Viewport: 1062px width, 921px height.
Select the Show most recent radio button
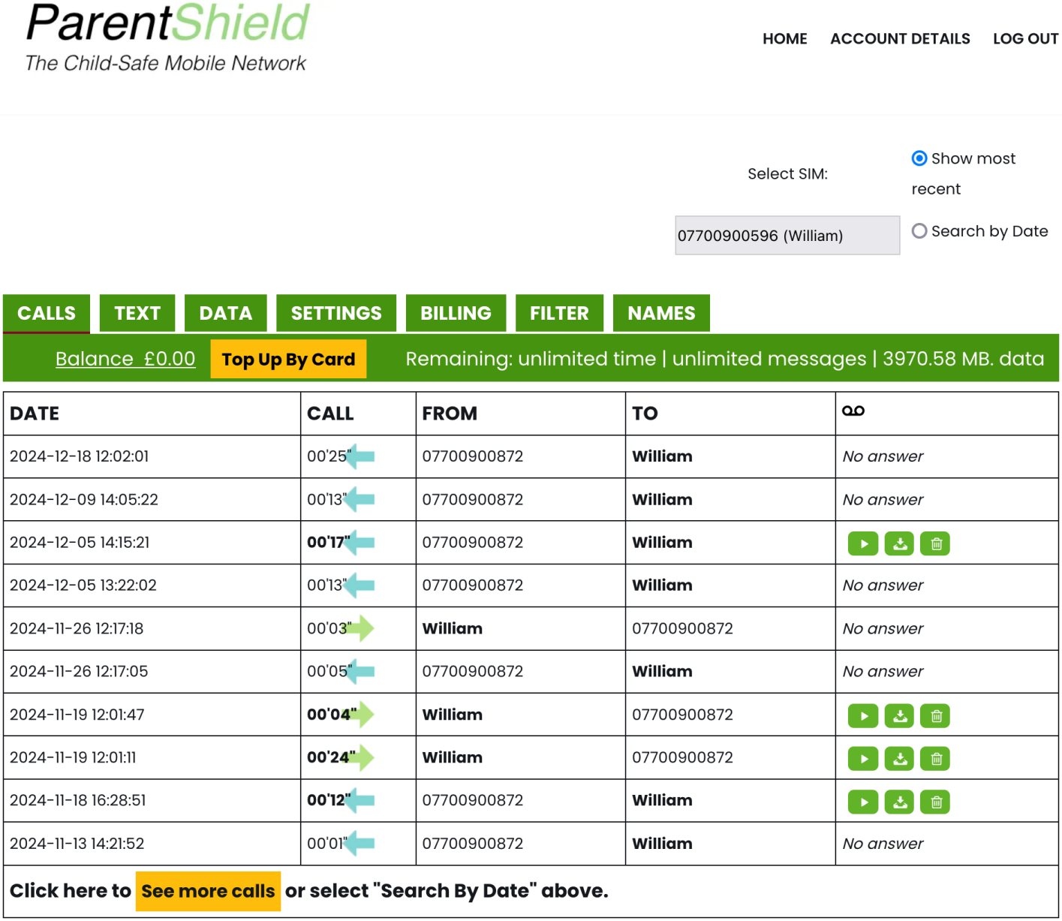tap(919, 158)
